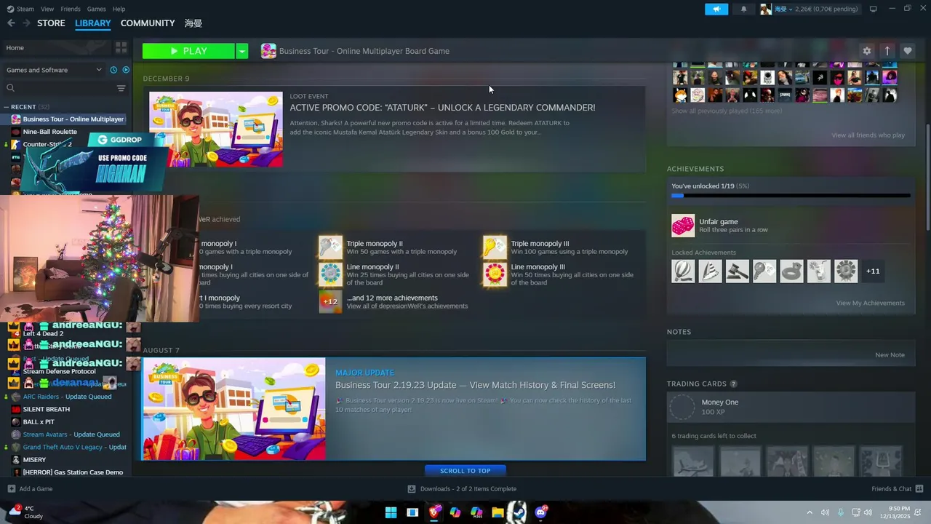Open the Help menu
Screen dimensions: 931x524
[119, 9]
